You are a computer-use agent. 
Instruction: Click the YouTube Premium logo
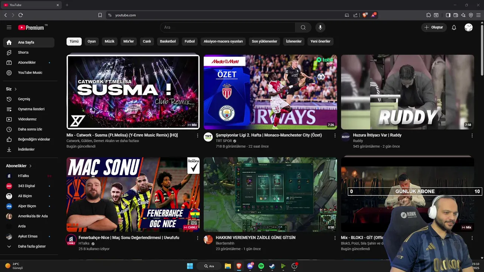tap(32, 28)
